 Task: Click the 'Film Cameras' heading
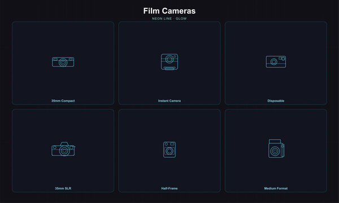click(x=169, y=11)
